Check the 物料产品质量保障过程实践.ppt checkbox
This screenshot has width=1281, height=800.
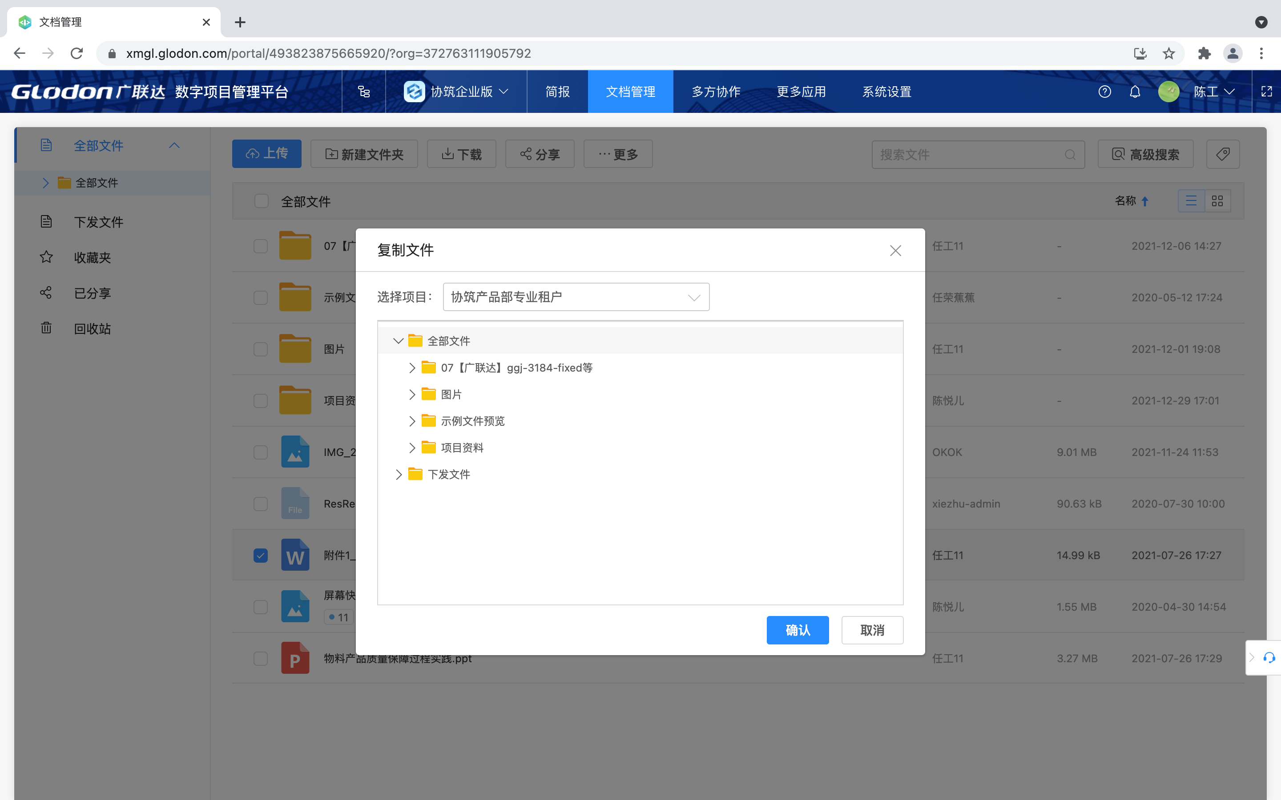261,659
